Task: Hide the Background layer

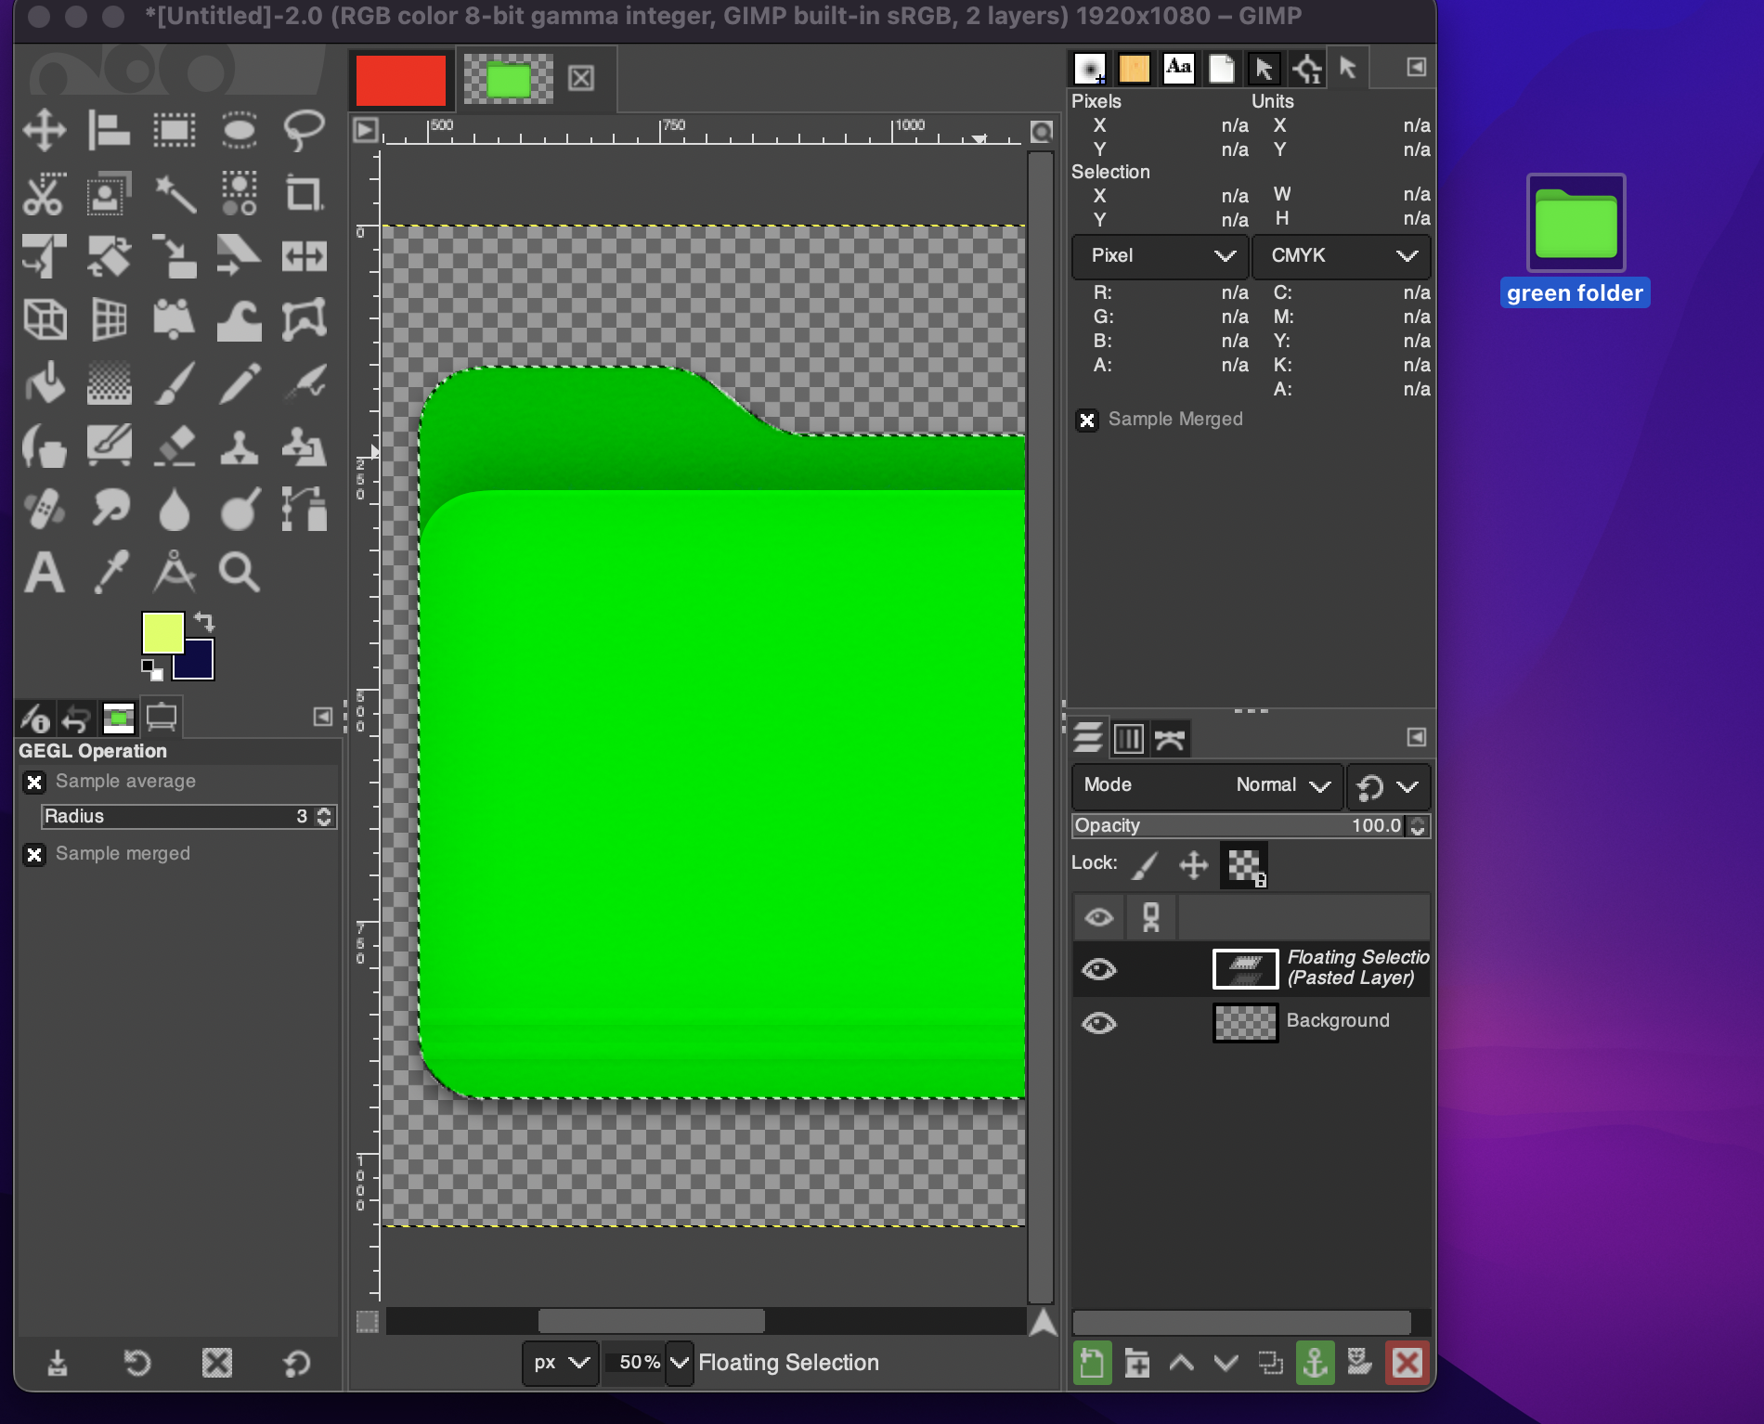Action: (x=1098, y=1023)
